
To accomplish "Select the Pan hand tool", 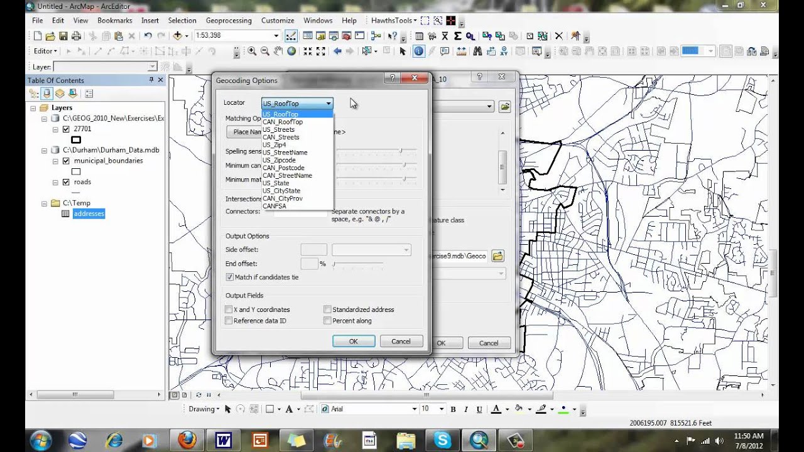I will (x=278, y=51).
